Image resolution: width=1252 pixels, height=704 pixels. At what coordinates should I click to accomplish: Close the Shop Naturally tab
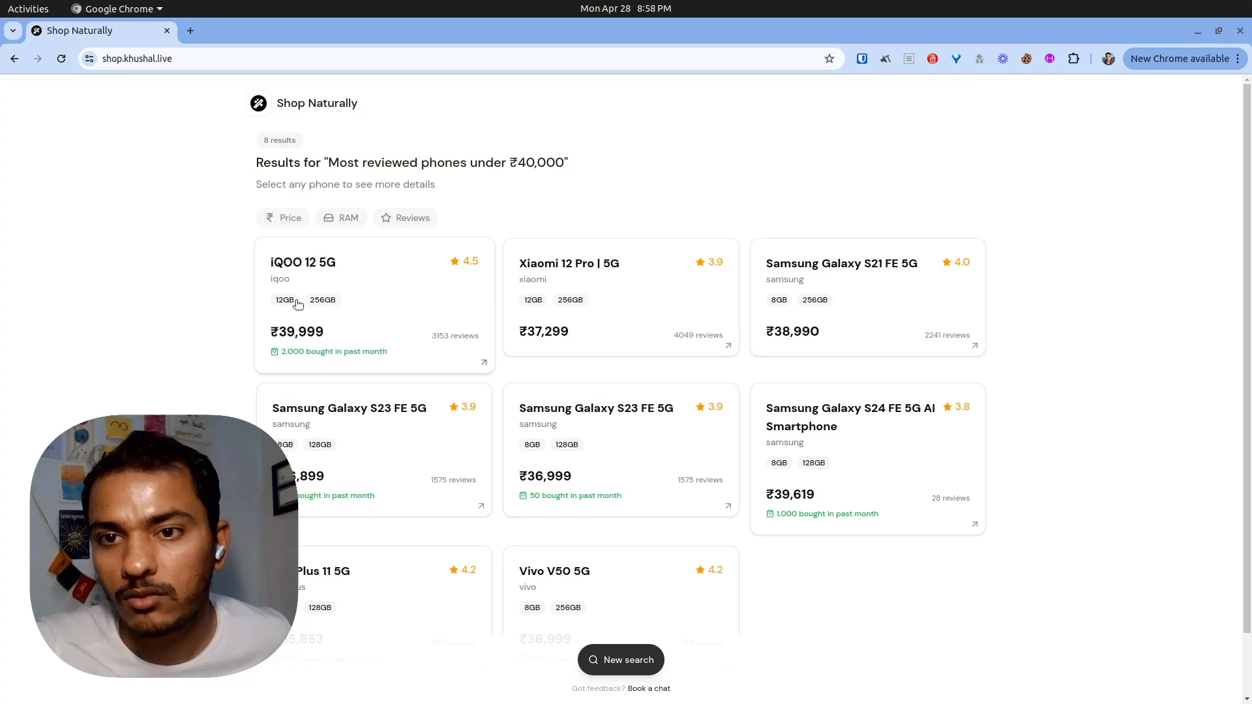tap(167, 31)
